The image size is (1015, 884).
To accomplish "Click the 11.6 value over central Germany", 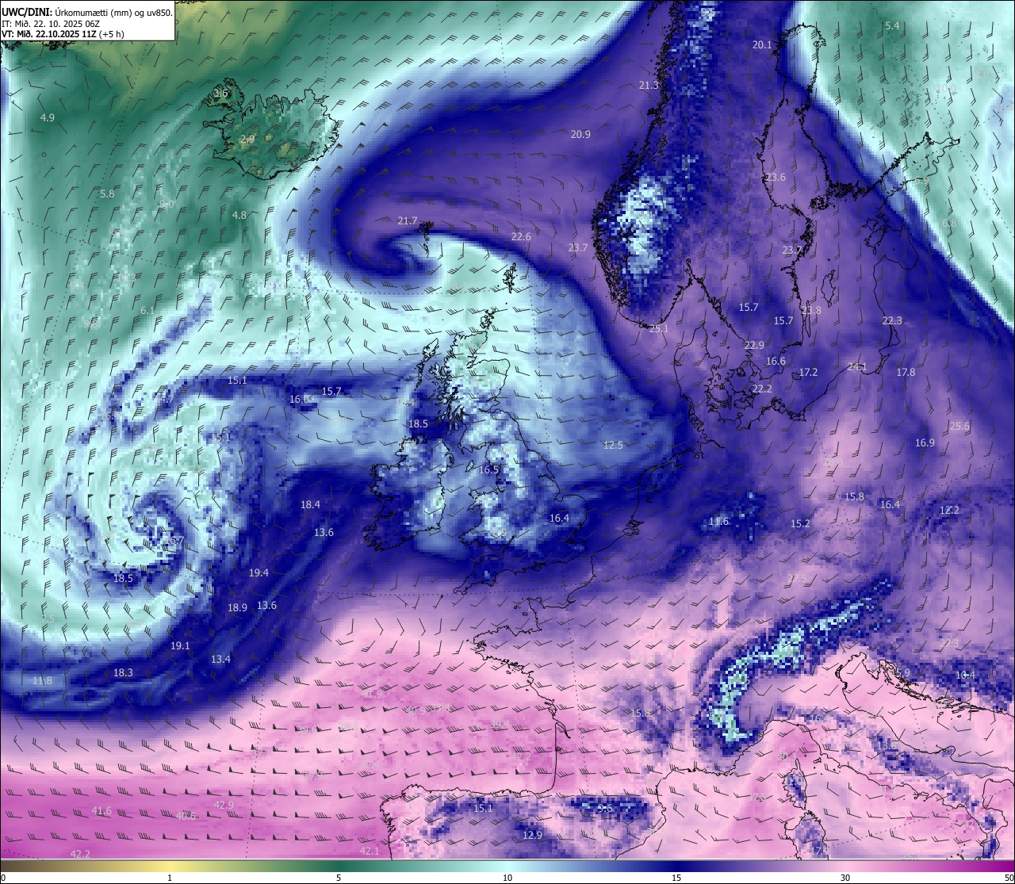I will [718, 521].
